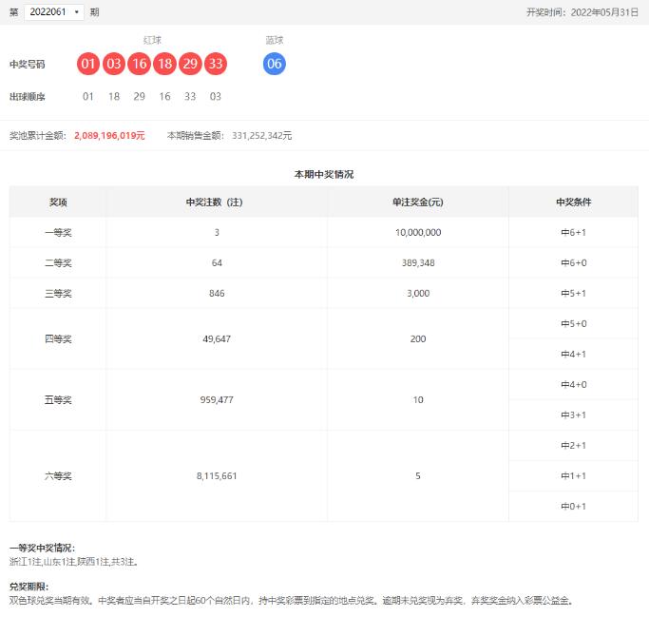Click fourth prize amount 200
The height and width of the screenshot is (617, 649).
(418, 339)
